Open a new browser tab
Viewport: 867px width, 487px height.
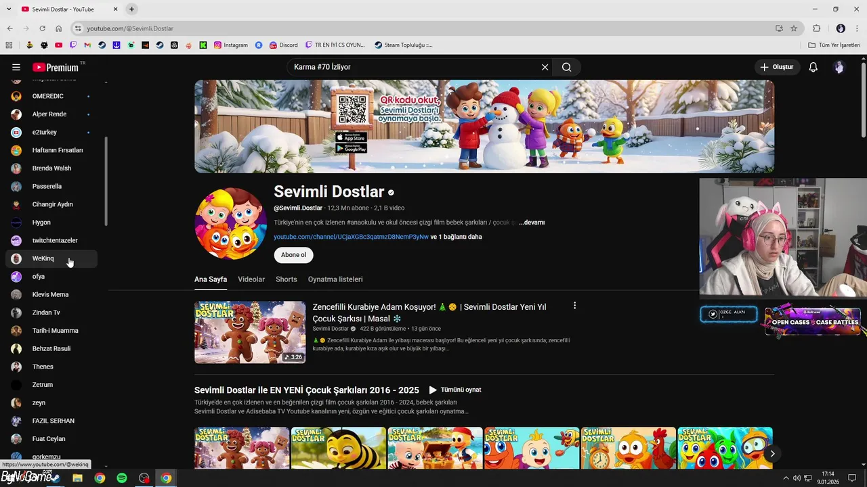click(x=131, y=9)
